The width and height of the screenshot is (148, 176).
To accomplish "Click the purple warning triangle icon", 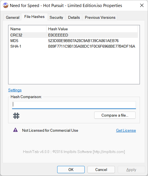I will (15, 130).
